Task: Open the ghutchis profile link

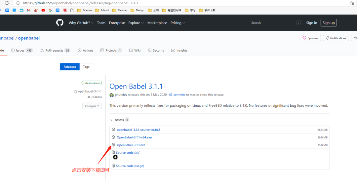Action: [121, 95]
